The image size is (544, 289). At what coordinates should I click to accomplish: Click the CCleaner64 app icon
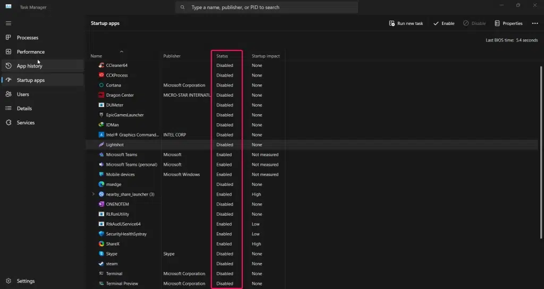(x=101, y=65)
